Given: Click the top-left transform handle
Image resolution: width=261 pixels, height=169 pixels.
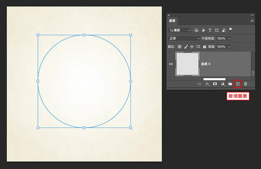Looking at the screenshot, I should pos(38,35).
